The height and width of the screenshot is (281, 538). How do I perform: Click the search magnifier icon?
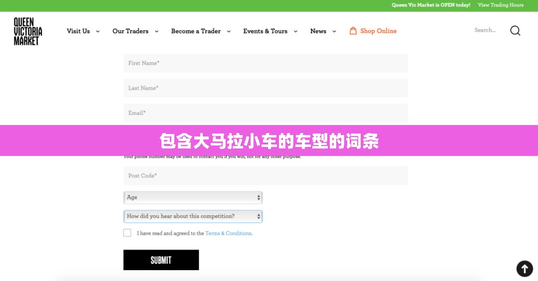pos(515,30)
